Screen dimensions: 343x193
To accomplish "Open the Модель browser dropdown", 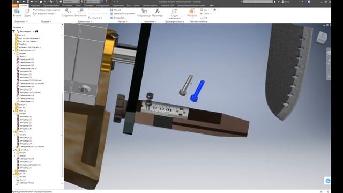I will tap(18, 27).
